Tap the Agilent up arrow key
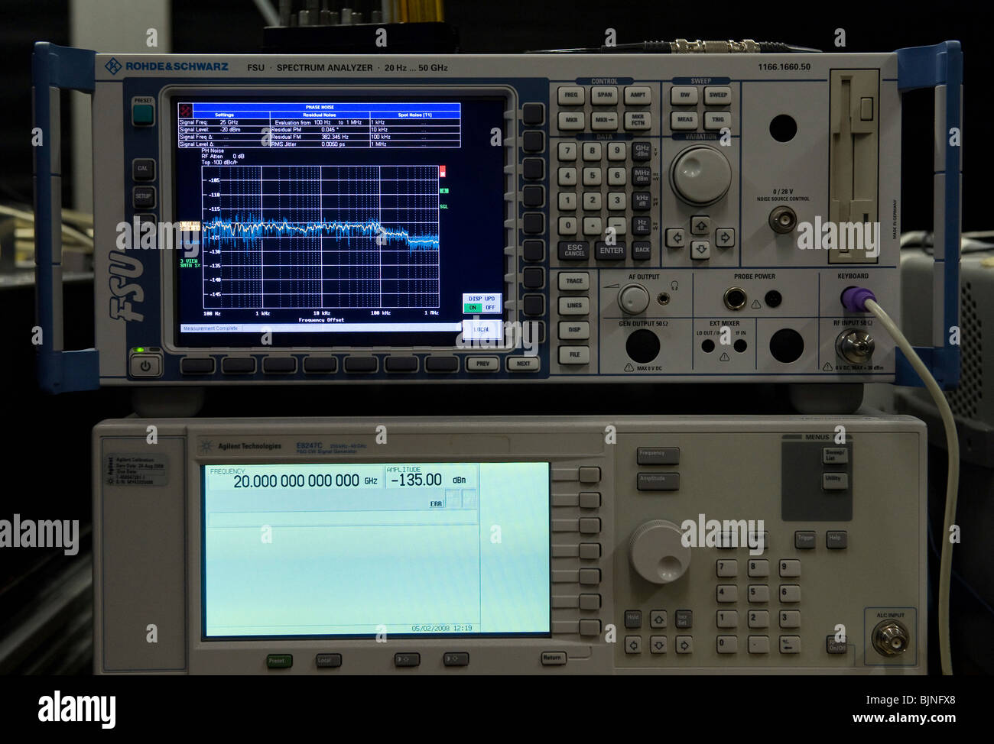Image resolution: width=994 pixels, height=744 pixels. click(x=658, y=619)
